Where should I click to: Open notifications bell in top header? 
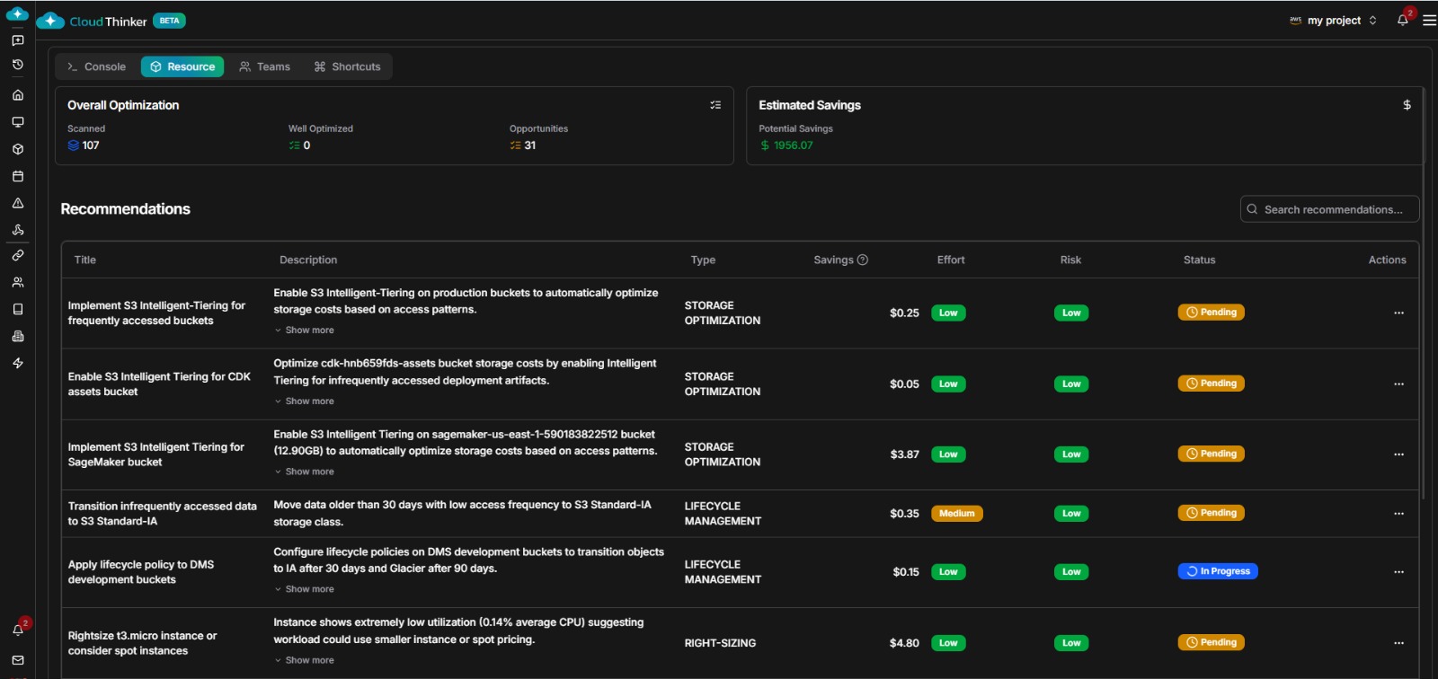[1402, 20]
